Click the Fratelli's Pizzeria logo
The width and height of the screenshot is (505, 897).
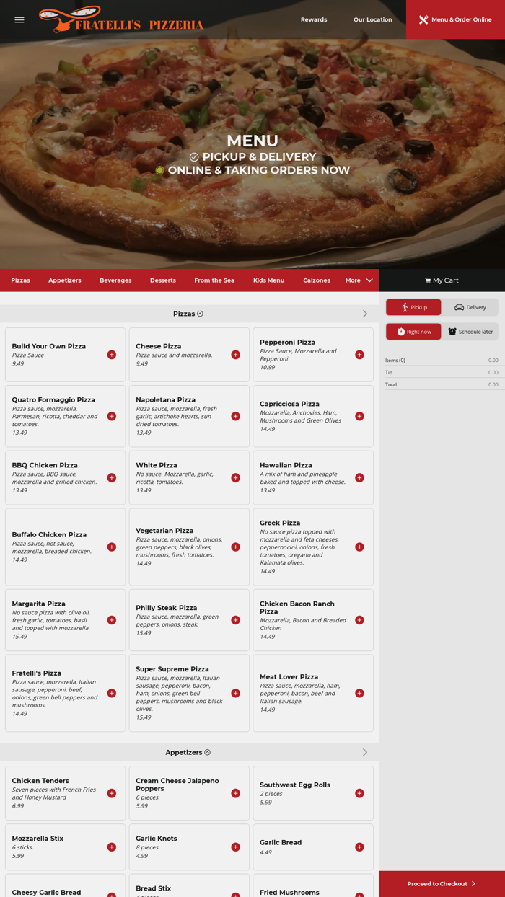pos(121,19)
